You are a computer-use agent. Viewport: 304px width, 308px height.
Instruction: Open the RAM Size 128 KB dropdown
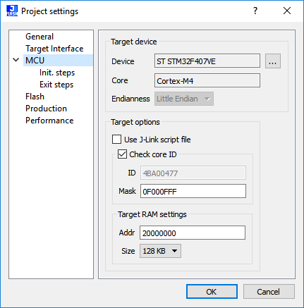pos(160,251)
